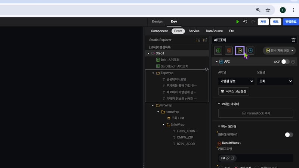Redo the last undone action
This screenshot has width=299, height=168.
pos(253,22)
